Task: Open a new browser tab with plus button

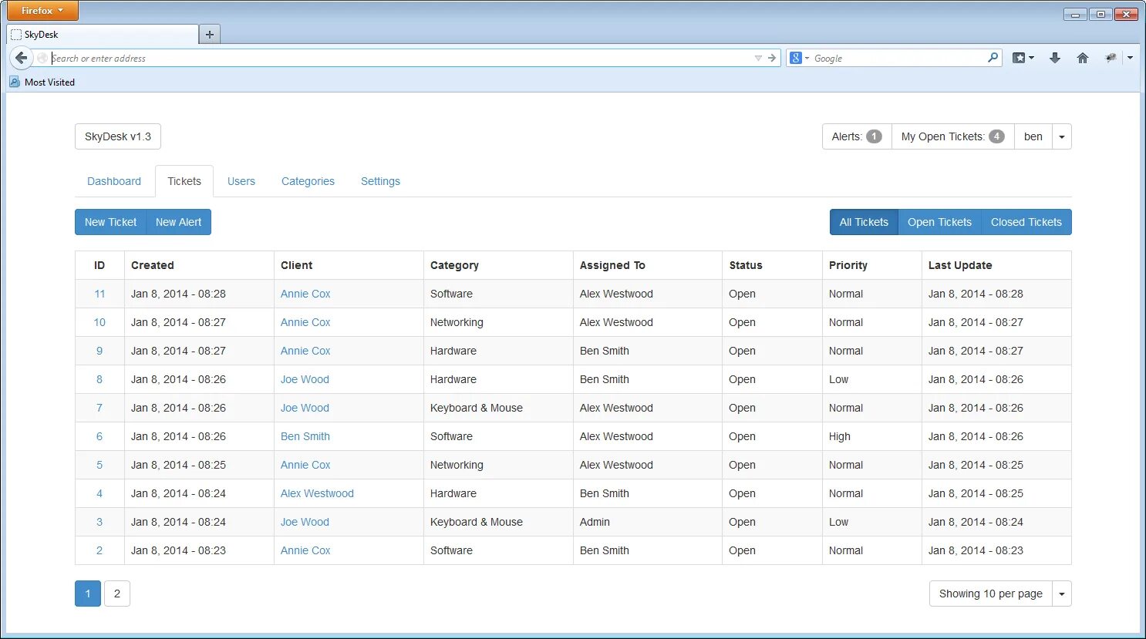Action: tap(209, 34)
